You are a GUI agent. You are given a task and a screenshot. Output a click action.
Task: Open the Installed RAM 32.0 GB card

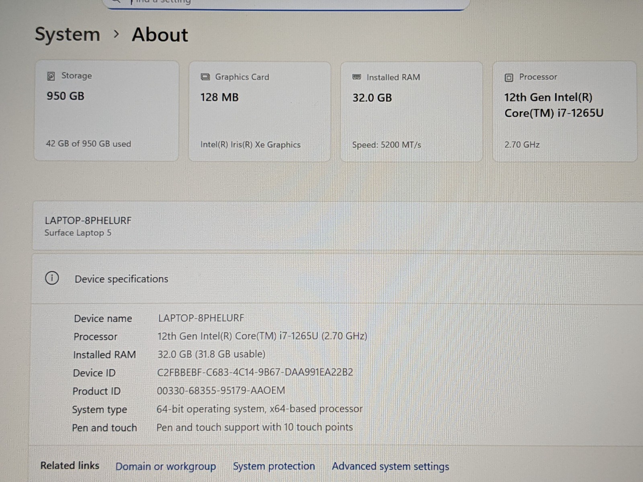pyautogui.click(x=412, y=111)
